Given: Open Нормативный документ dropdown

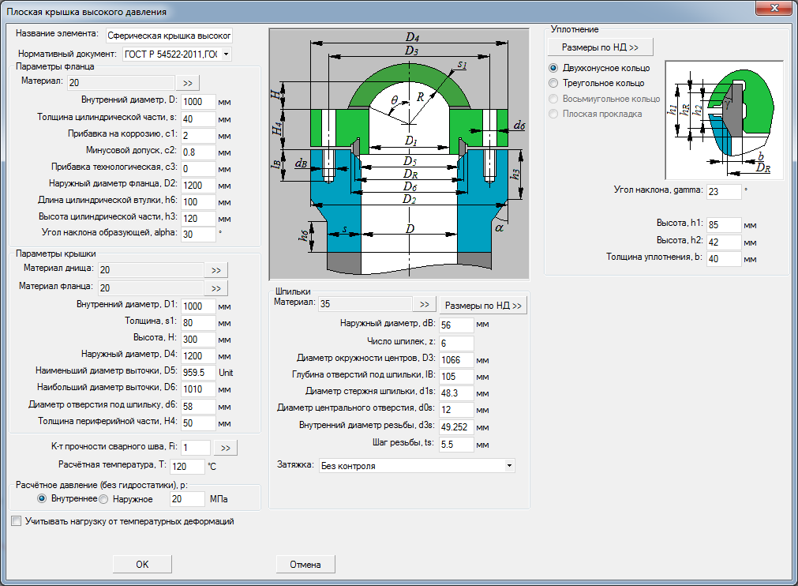Looking at the screenshot, I should [226, 54].
